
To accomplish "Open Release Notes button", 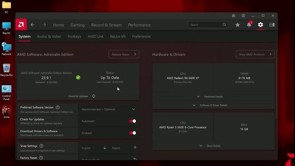I will pos(124,54).
